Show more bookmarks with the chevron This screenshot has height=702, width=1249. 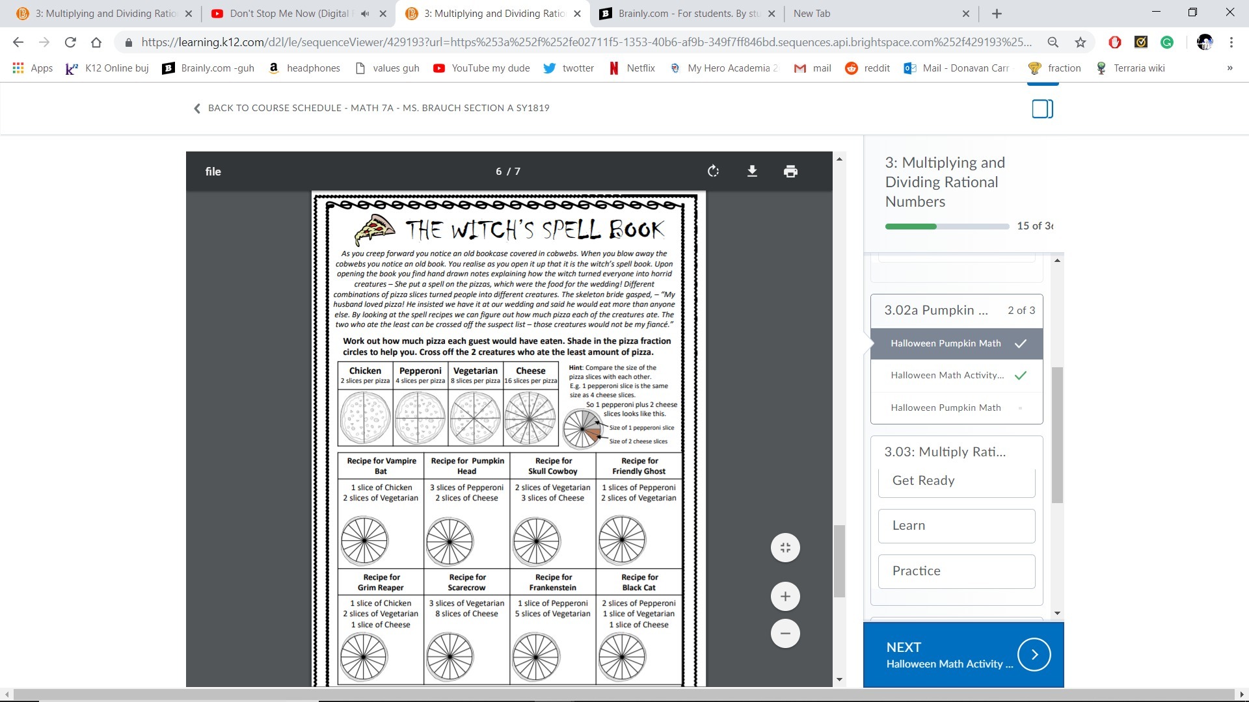coord(1229,68)
